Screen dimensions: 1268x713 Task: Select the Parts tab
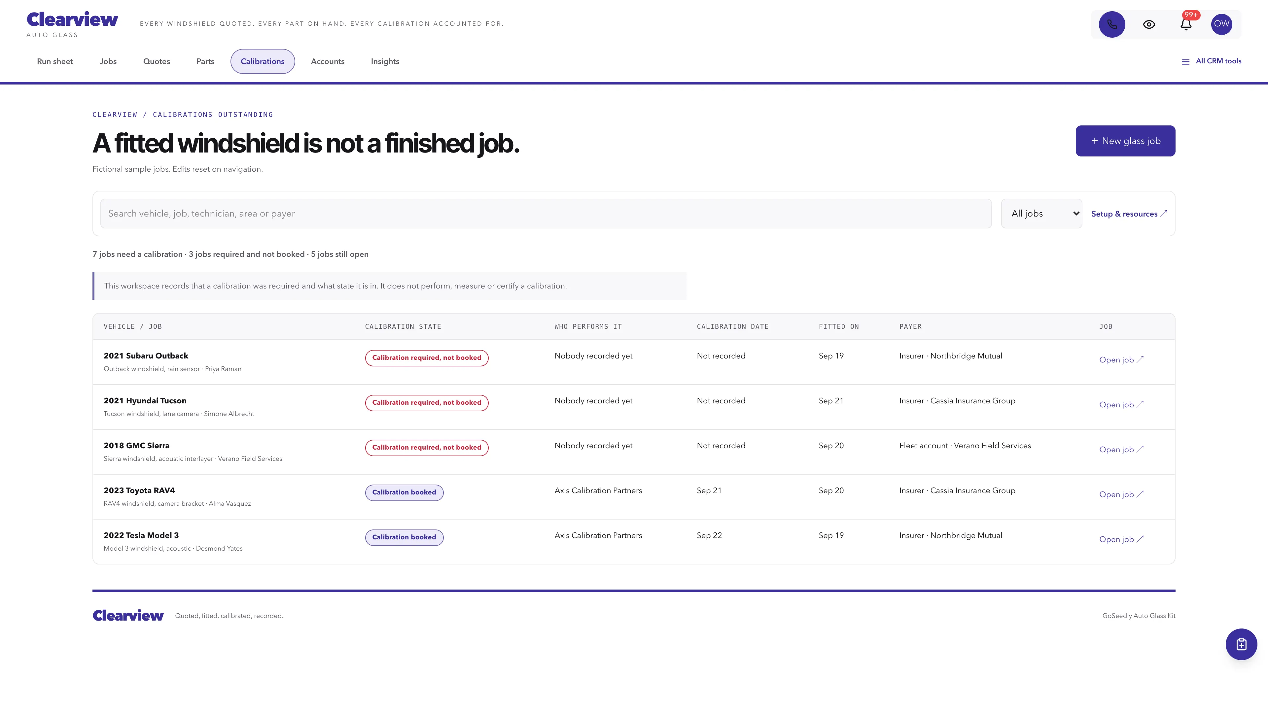[x=205, y=61]
